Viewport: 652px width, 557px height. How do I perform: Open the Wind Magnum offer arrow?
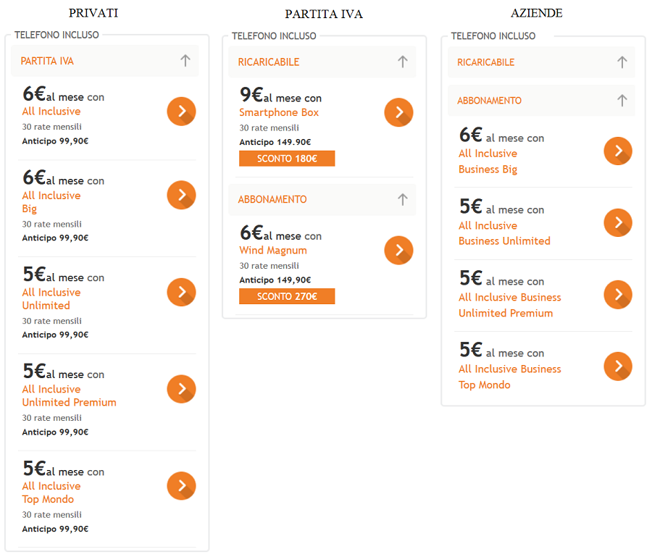(398, 250)
